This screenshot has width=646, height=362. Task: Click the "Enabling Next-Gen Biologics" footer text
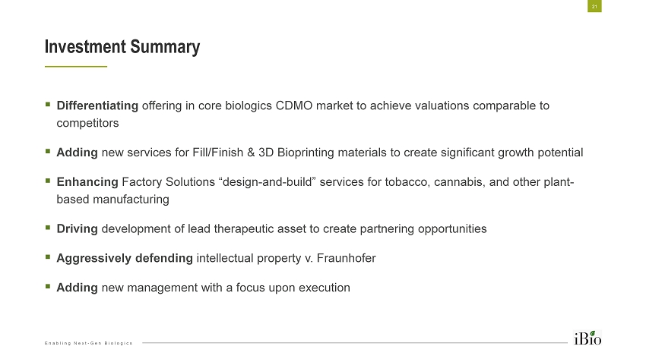(88, 343)
